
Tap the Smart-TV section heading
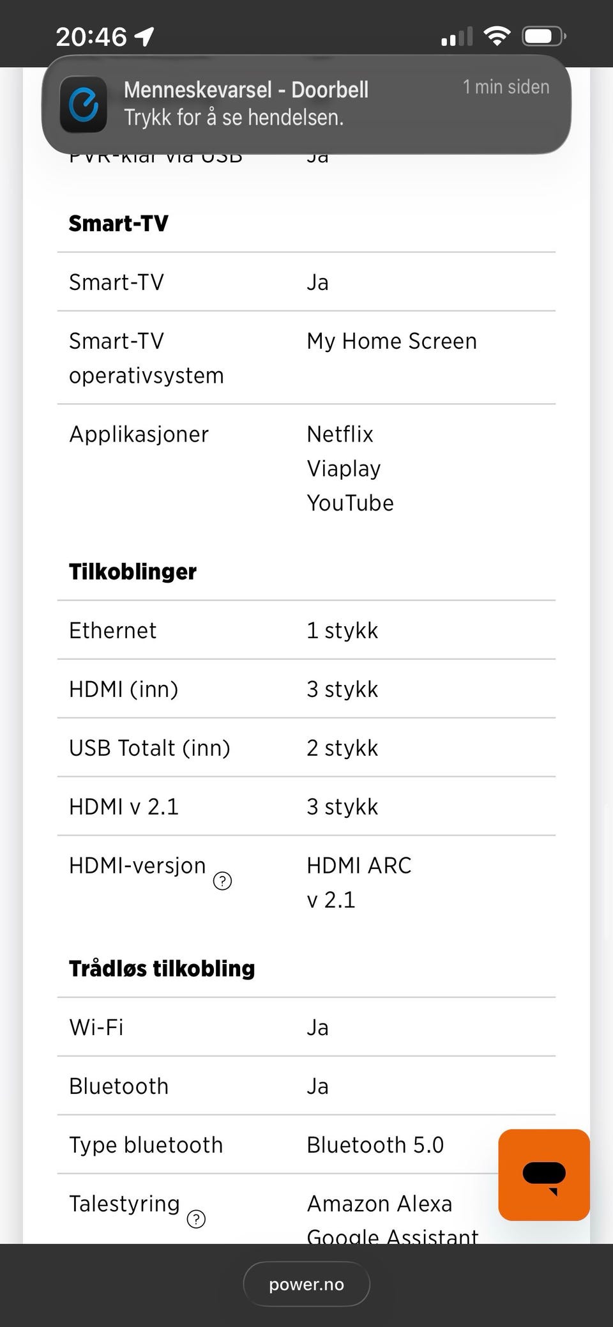click(119, 223)
